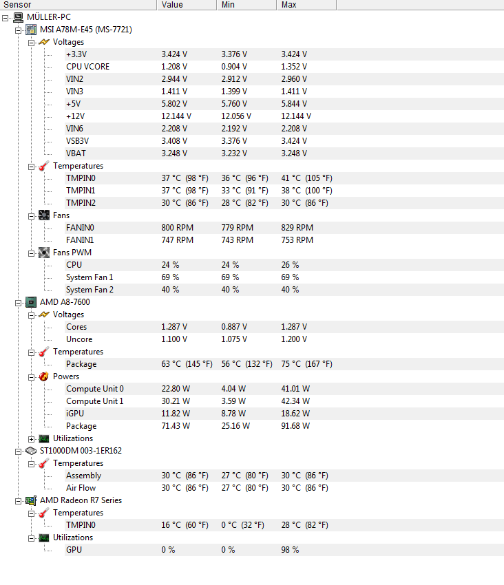Click the flame icon beside Powers
This screenshot has height=585, width=504.
[44, 376]
